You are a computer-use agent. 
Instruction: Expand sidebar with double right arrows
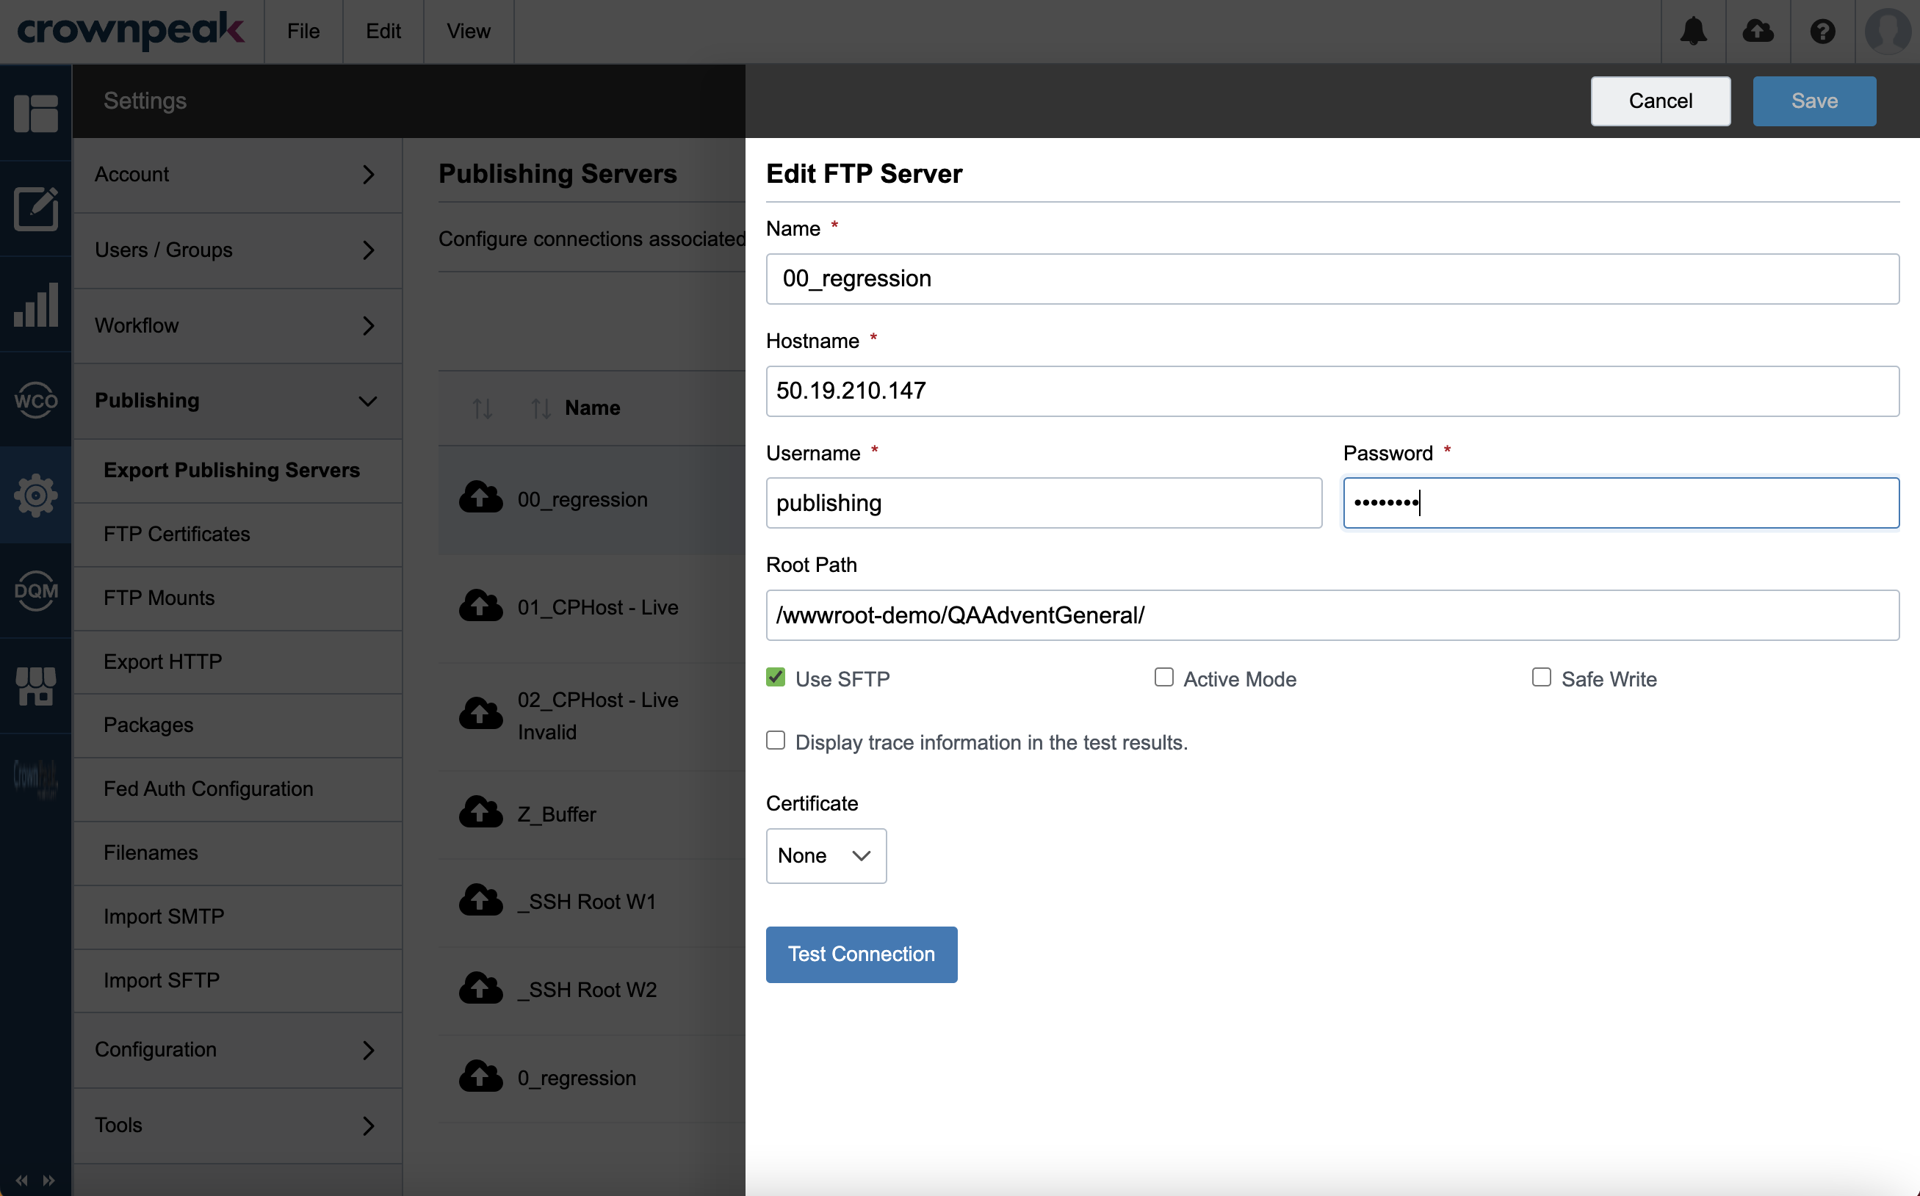tap(49, 1180)
